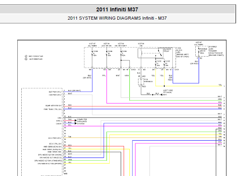
Task: Click the 'IGN PWR SPLY' pin label
Action: 55,95
